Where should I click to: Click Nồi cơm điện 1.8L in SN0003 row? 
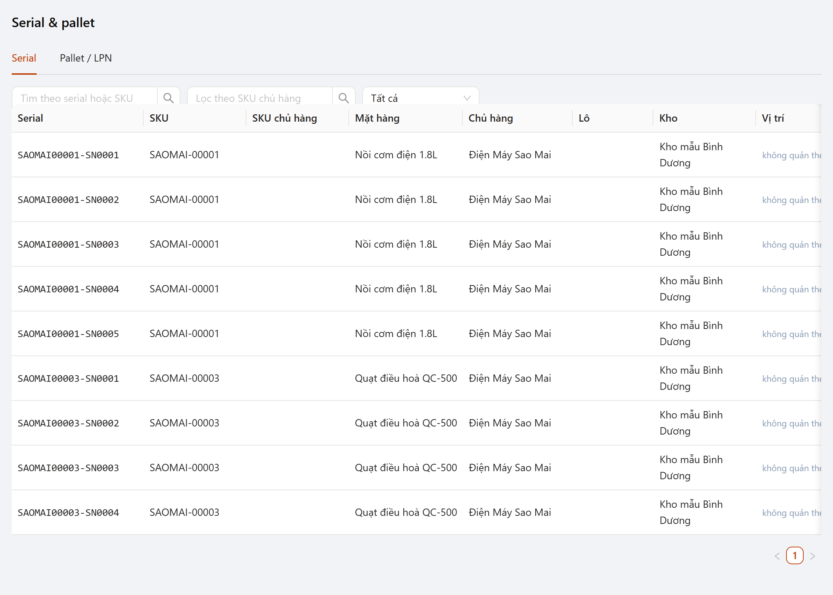[396, 244]
